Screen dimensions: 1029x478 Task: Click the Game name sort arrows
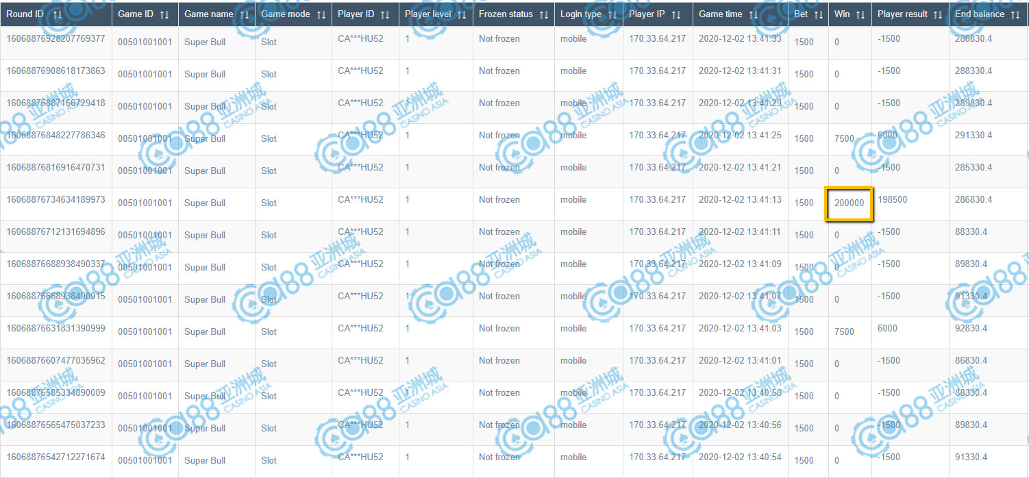[x=243, y=14]
